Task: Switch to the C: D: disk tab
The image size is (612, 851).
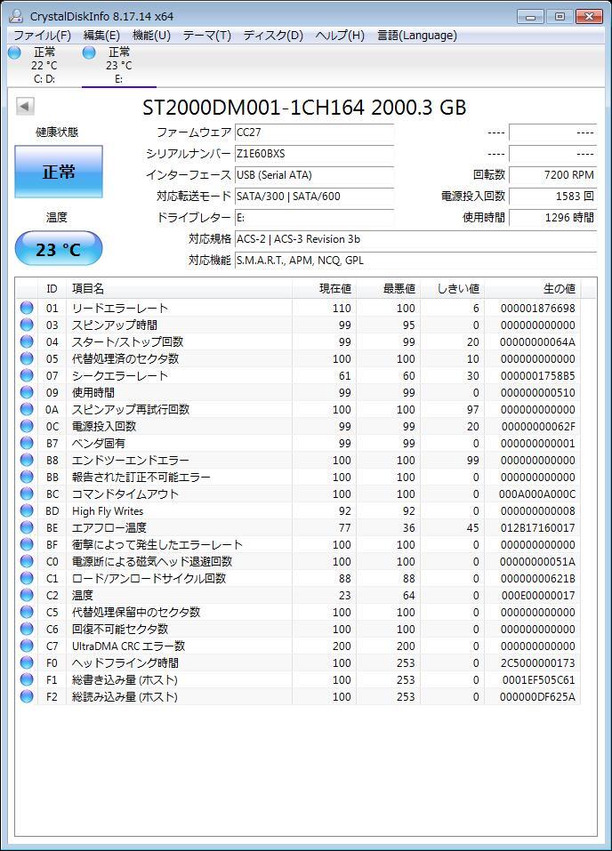Action: click(44, 65)
